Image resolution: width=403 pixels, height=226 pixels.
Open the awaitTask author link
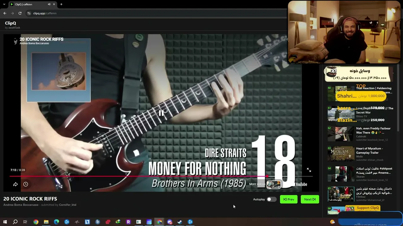pyautogui.click(x=14, y=28)
